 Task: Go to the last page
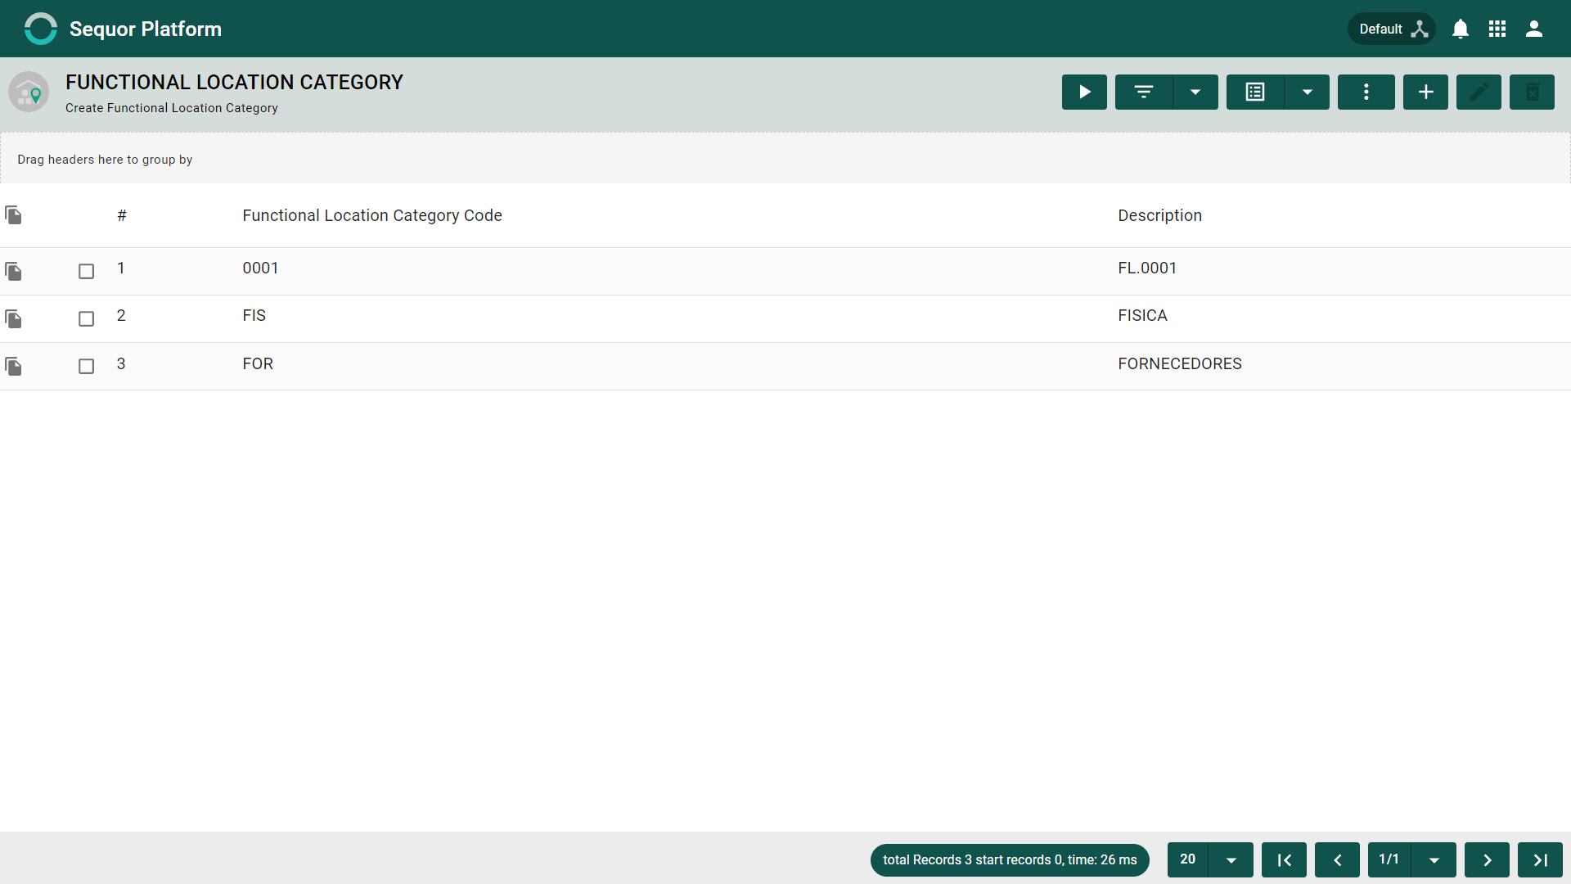[x=1540, y=859]
